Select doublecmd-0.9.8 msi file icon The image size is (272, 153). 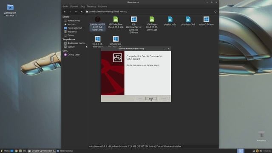point(97,19)
